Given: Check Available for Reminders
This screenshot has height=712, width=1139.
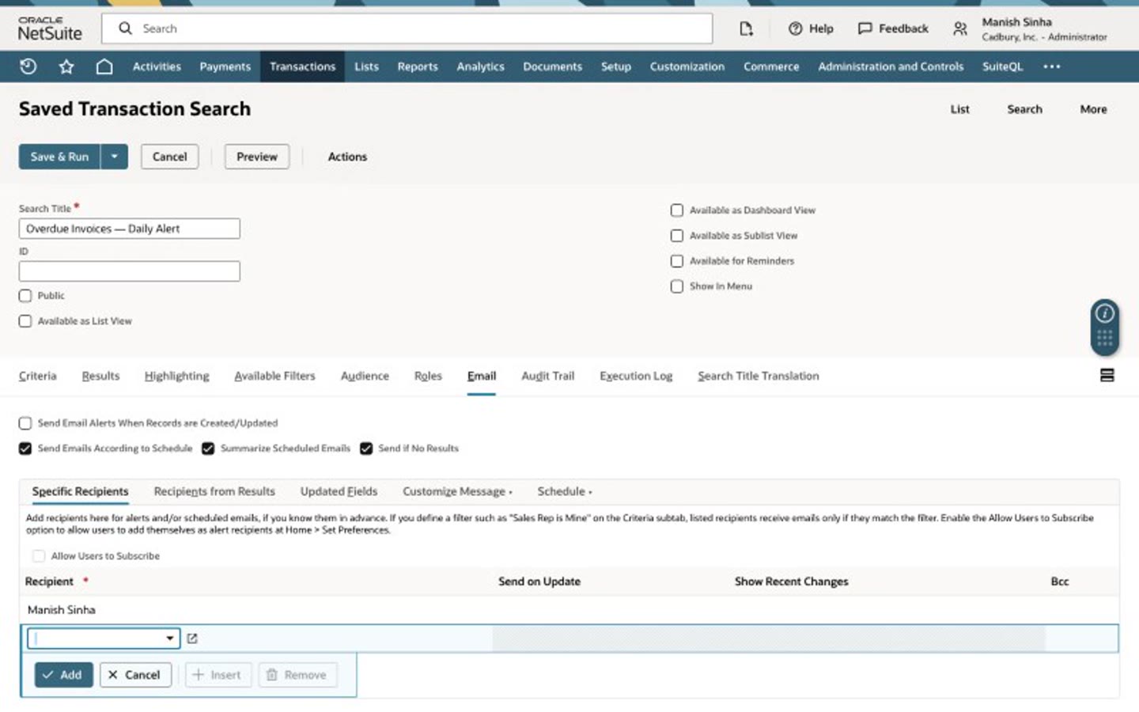Looking at the screenshot, I should coord(676,260).
